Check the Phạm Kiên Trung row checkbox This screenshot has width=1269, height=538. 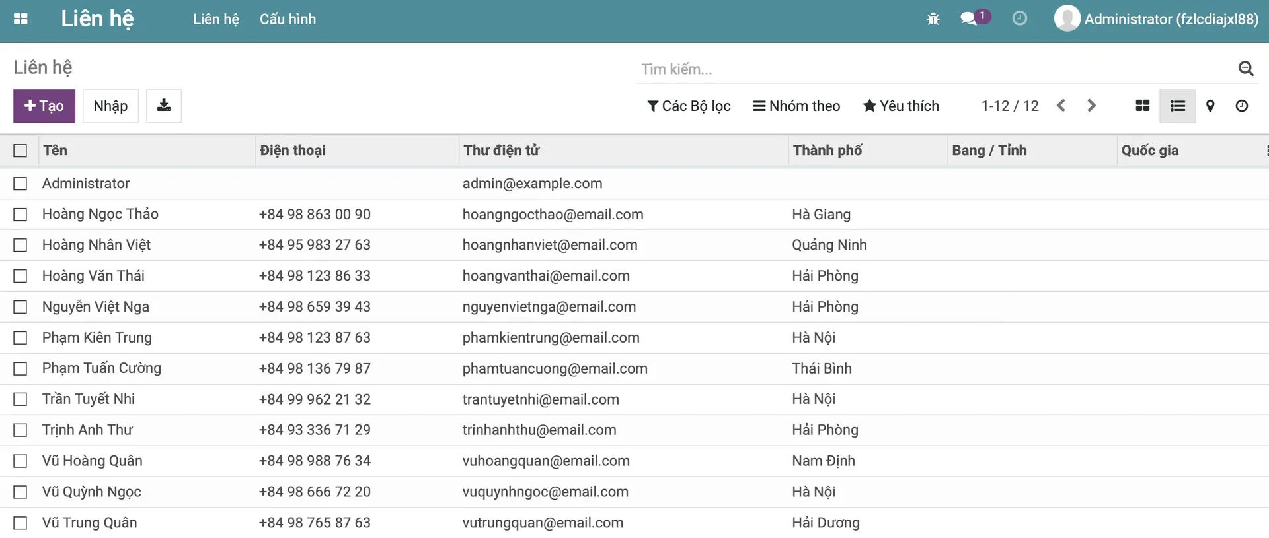[x=20, y=338]
